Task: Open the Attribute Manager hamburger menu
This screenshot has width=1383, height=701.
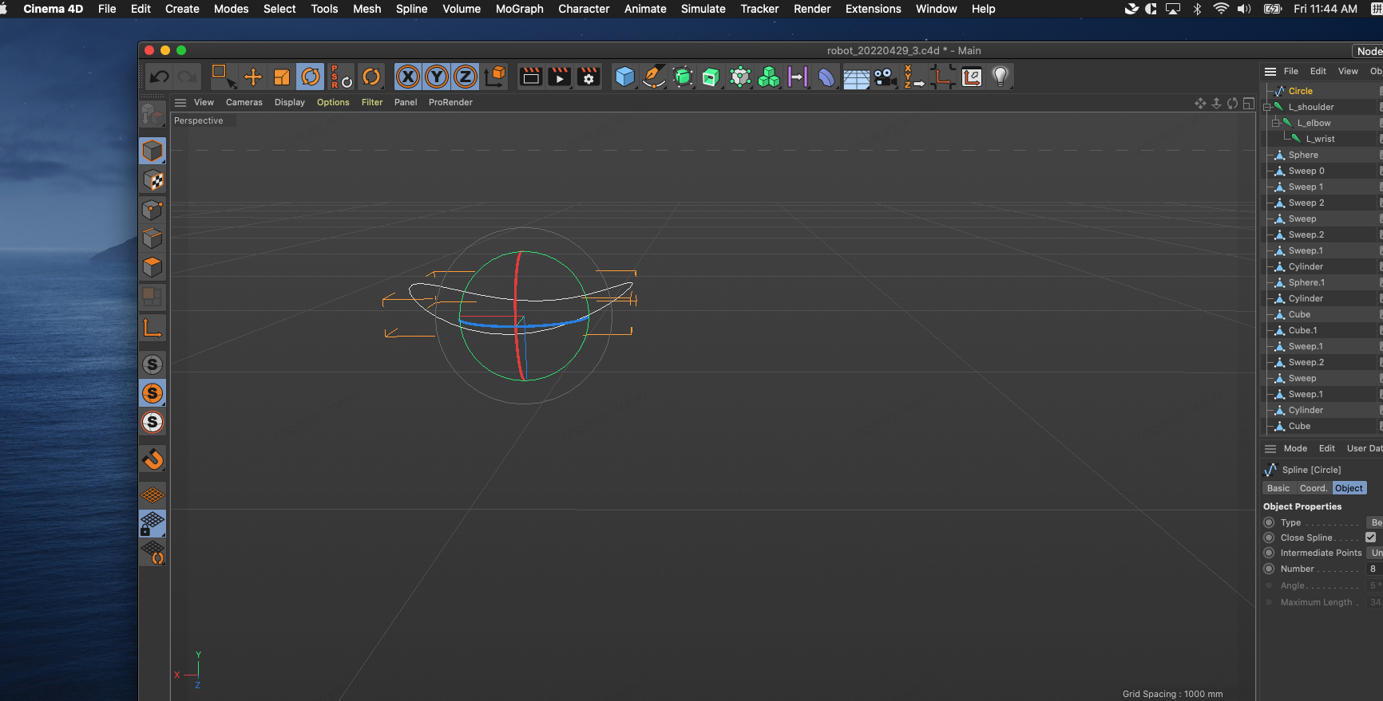Action: coord(1270,448)
